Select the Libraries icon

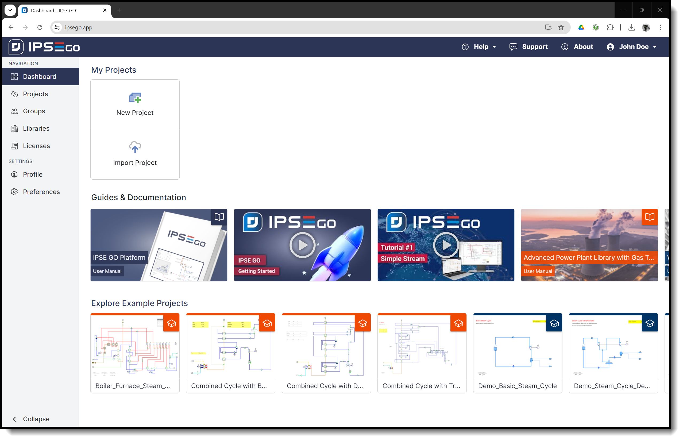15,129
